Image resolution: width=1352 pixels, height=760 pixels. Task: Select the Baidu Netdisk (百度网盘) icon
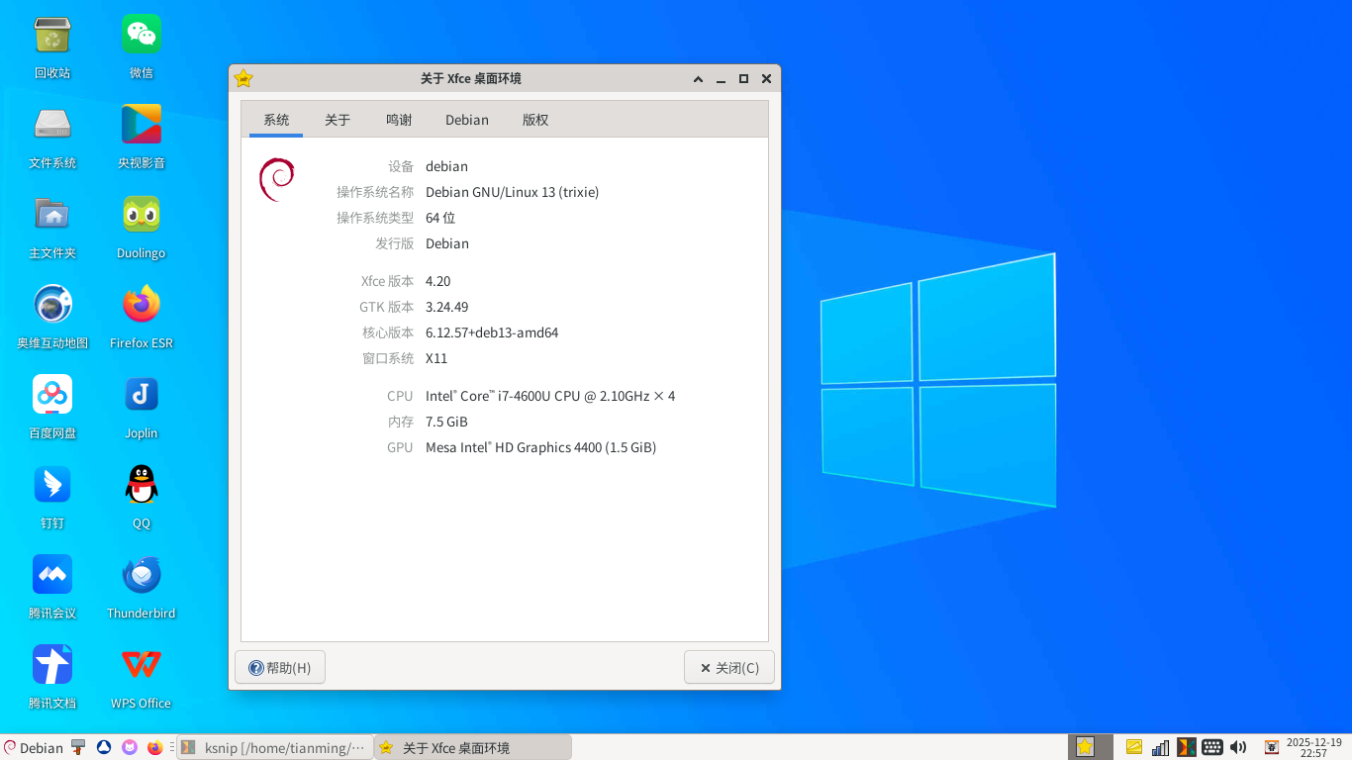[x=52, y=395]
